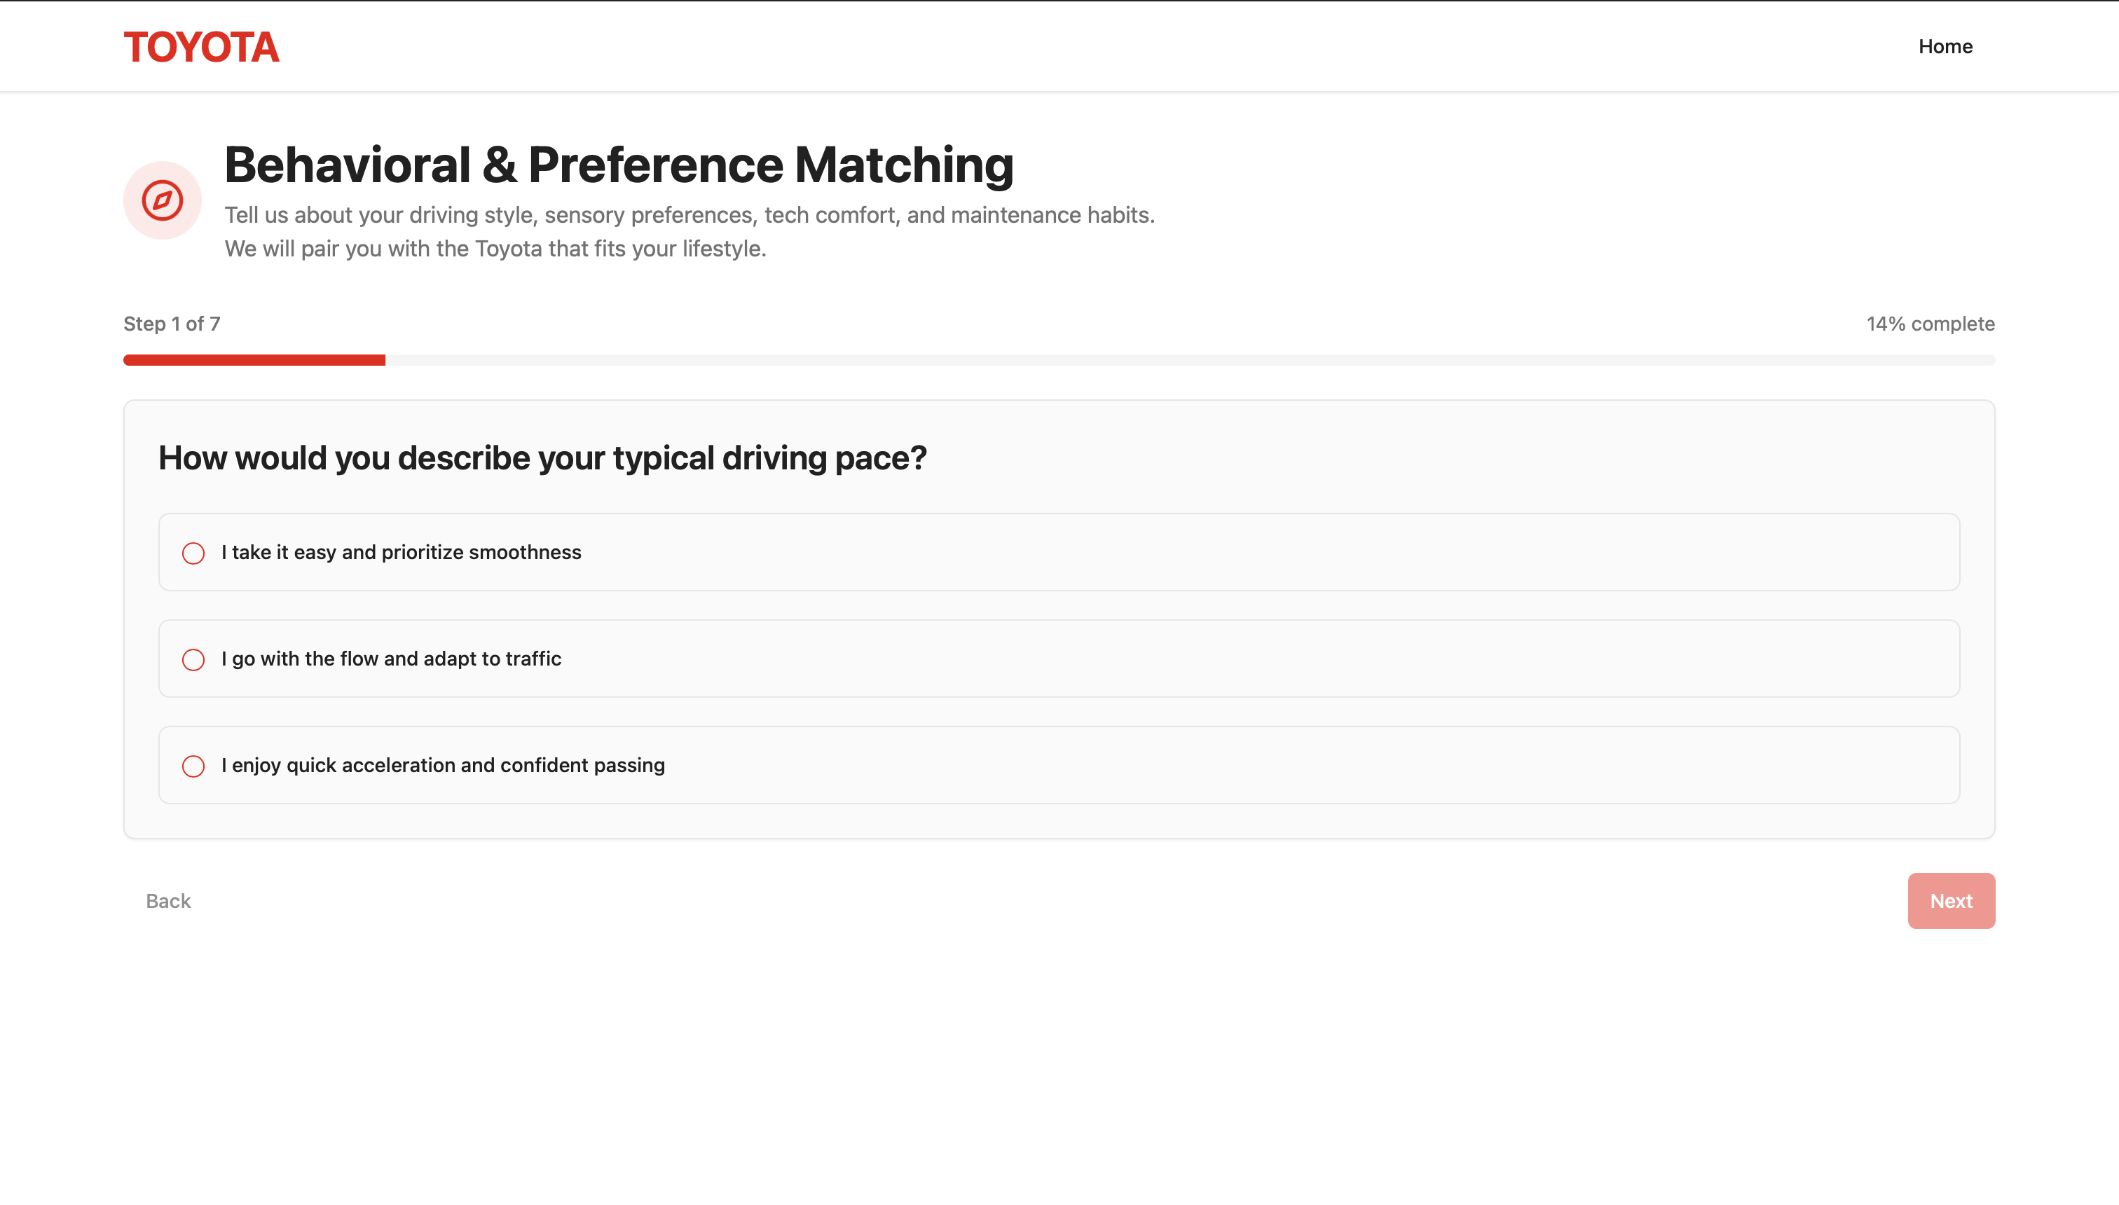Open the Home navigation link

[1945, 46]
